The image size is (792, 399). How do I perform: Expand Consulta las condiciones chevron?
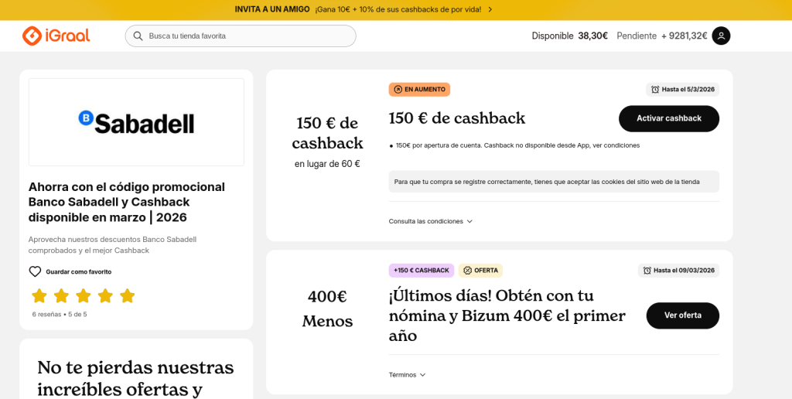[469, 221]
